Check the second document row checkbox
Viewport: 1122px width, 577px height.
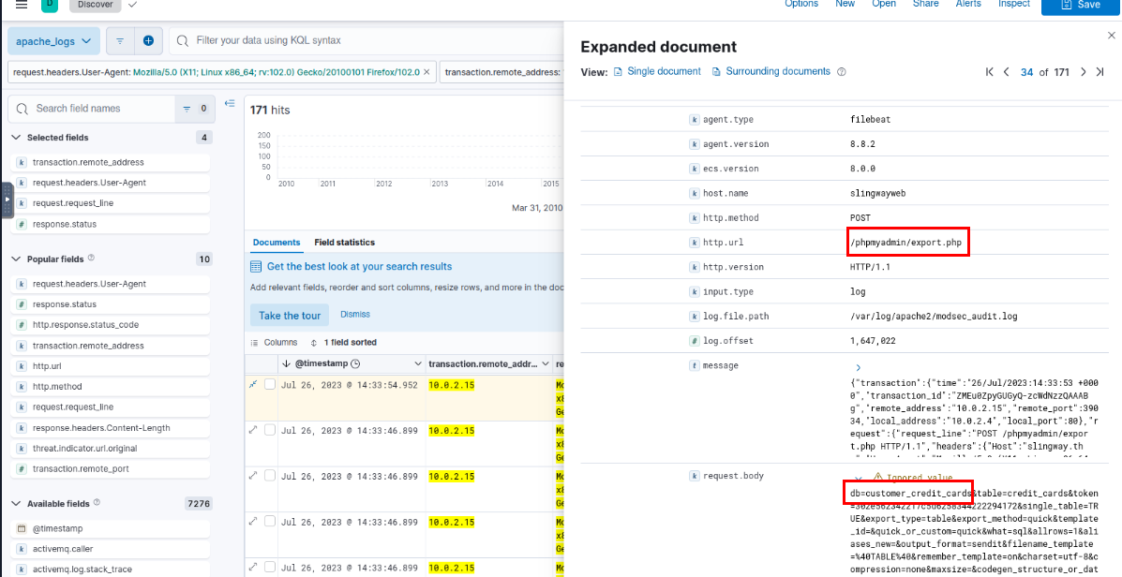270,430
